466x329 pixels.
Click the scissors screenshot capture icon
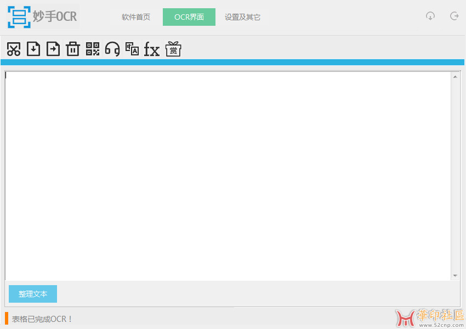coord(14,49)
